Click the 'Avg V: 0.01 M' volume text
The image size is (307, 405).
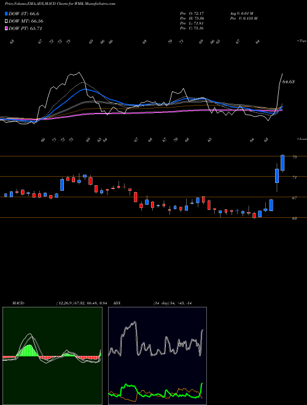[x=243, y=13]
